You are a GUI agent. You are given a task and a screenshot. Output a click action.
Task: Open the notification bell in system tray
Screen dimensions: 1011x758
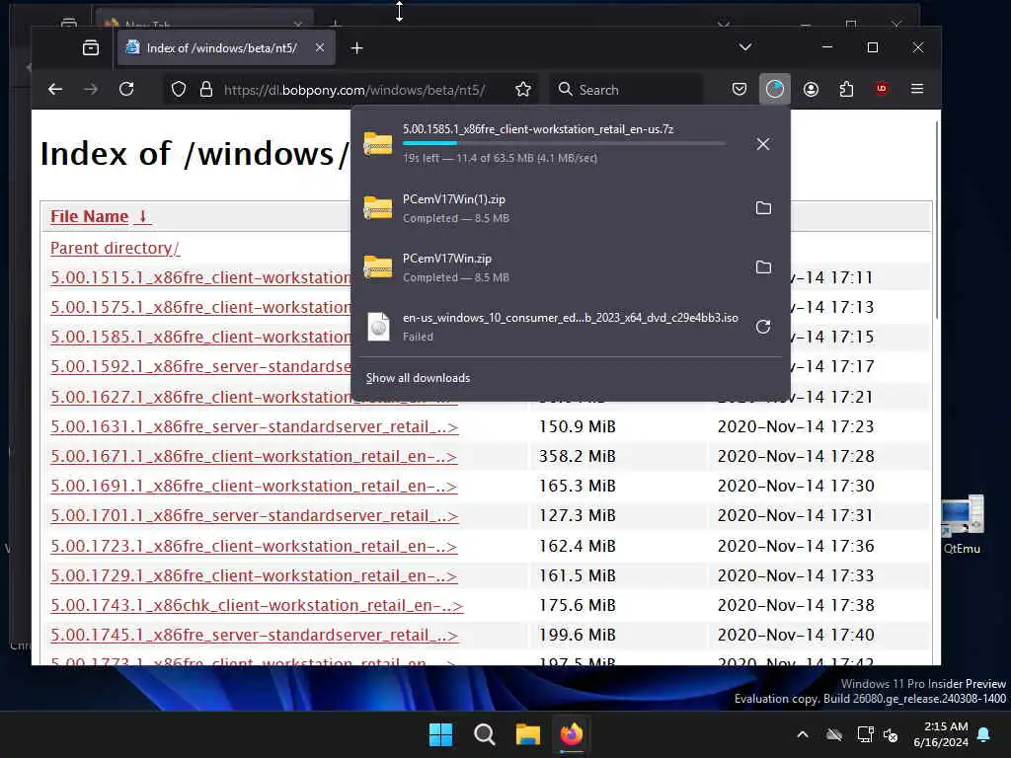pos(984,734)
